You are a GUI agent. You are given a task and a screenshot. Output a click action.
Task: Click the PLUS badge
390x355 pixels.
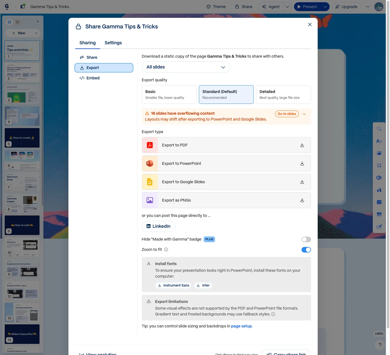click(209, 239)
